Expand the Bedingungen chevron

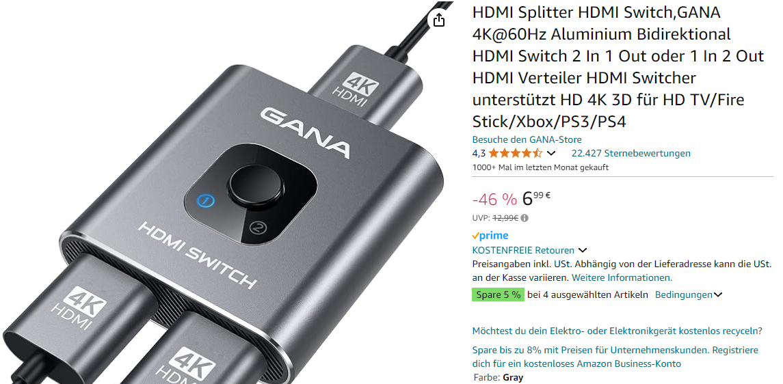pyautogui.click(x=717, y=294)
